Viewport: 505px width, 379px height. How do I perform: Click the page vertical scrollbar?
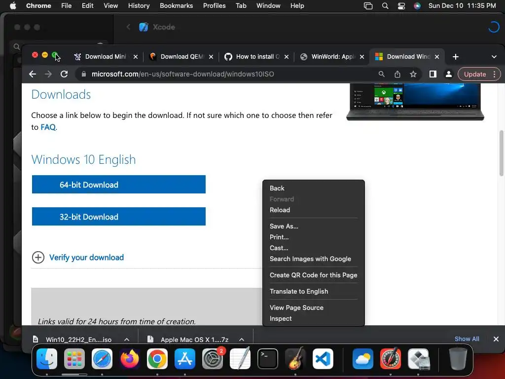click(x=501, y=153)
